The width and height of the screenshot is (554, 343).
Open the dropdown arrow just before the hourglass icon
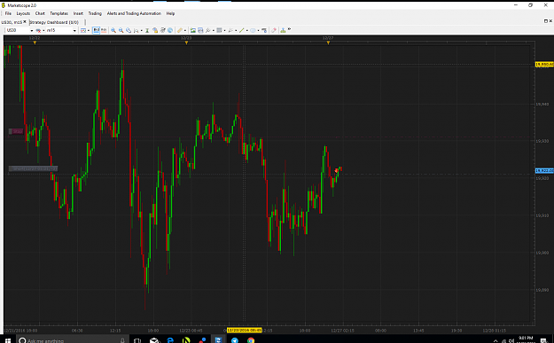click(141, 31)
